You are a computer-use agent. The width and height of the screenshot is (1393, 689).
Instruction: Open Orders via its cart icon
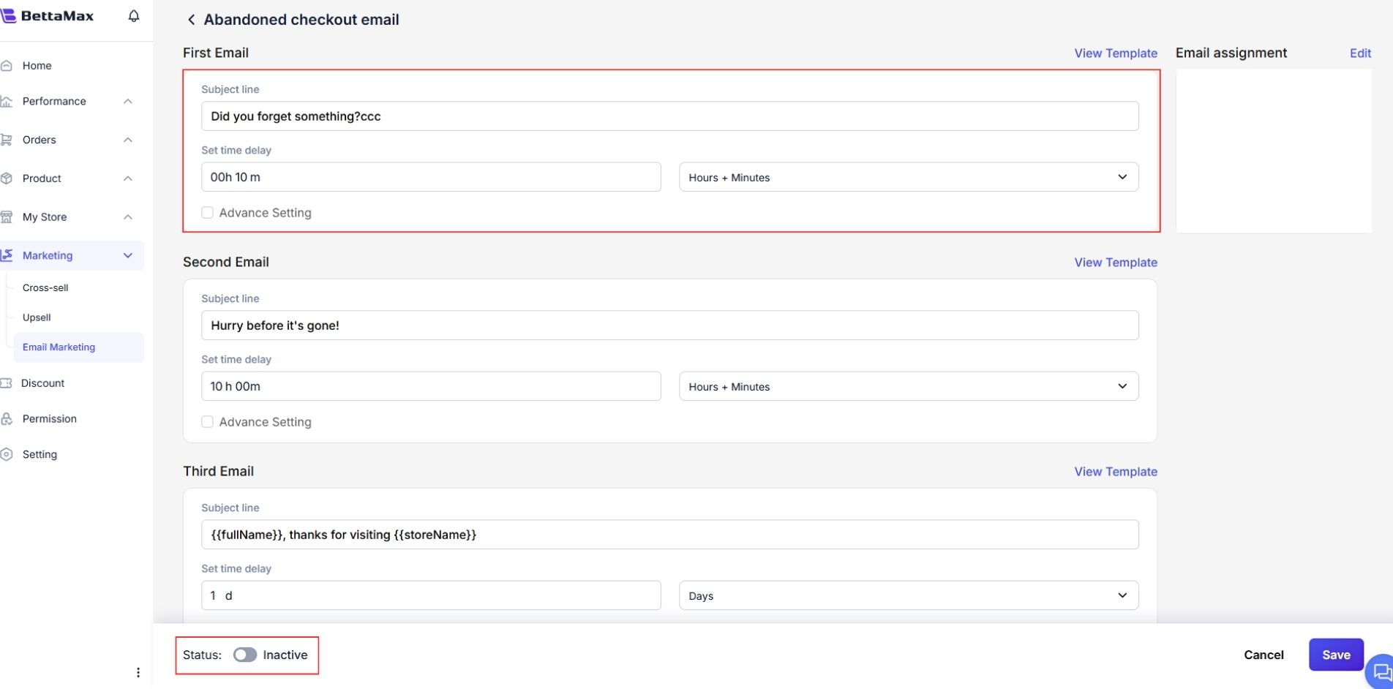(7, 140)
